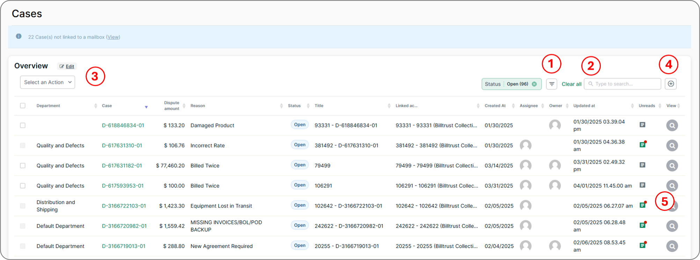This screenshot has height=260, width=700.
Task: Click owner avatar for D-618846834-01
Action: point(555,125)
